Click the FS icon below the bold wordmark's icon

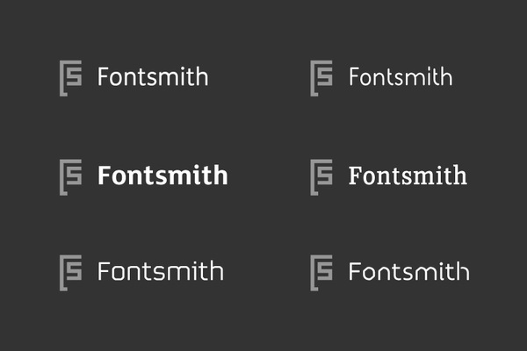tap(69, 272)
